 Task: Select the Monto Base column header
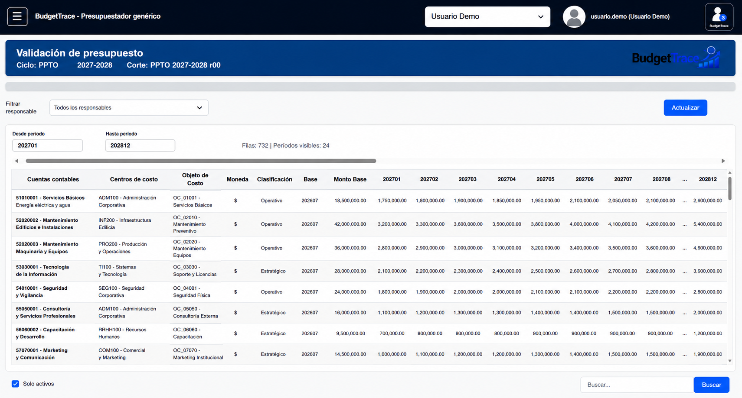[350, 179]
